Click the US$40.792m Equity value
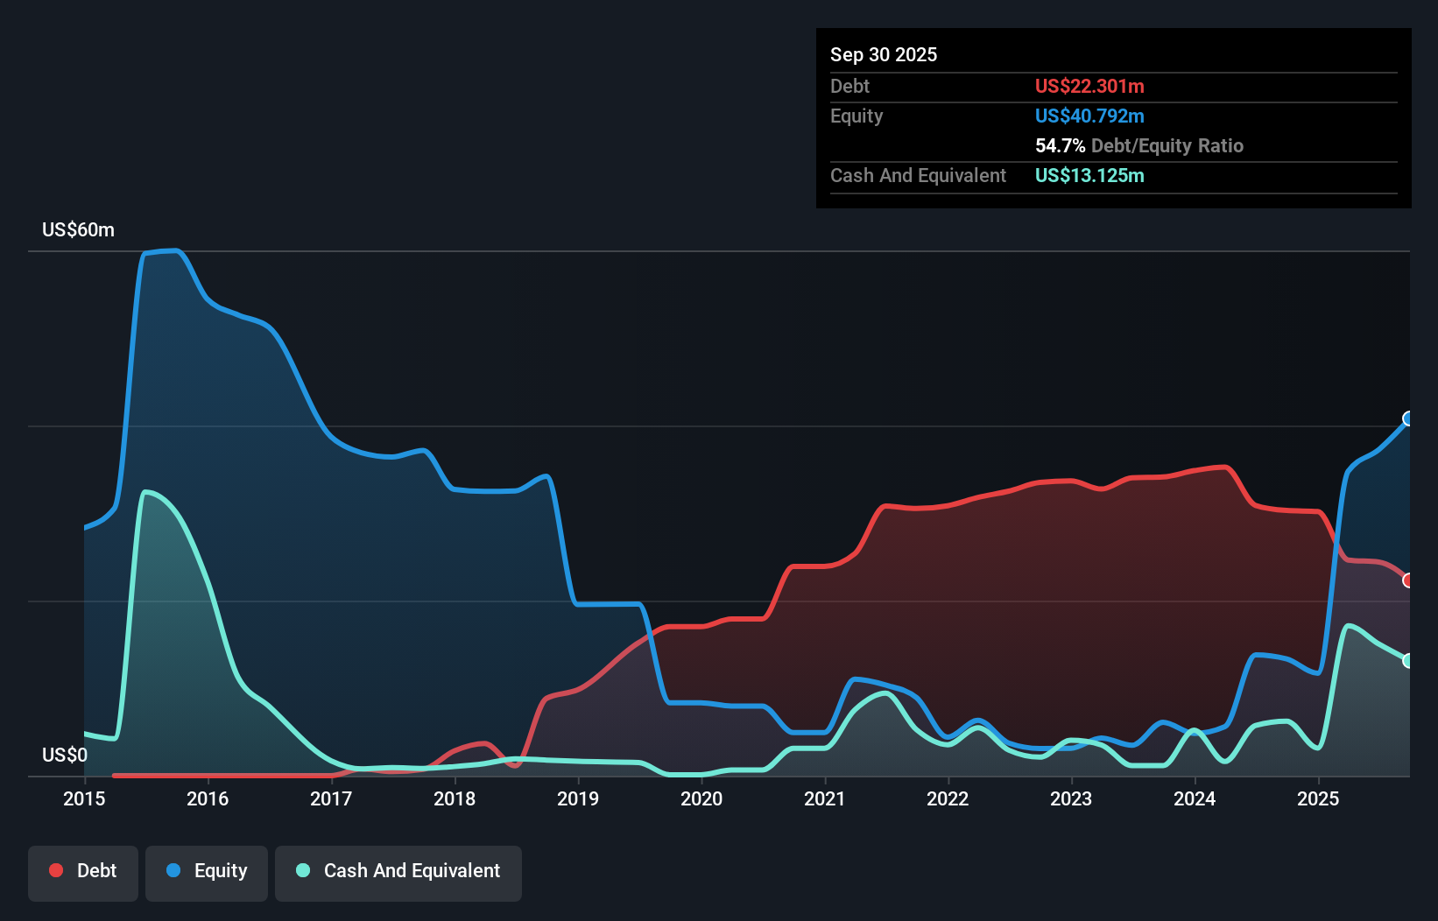The height and width of the screenshot is (921, 1438). click(1089, 116)
